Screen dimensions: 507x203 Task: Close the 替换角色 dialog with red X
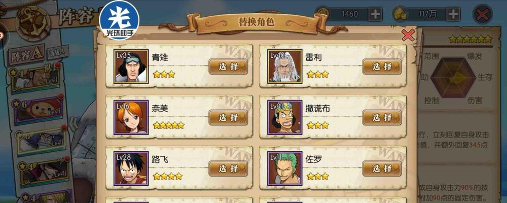point(408,35)
